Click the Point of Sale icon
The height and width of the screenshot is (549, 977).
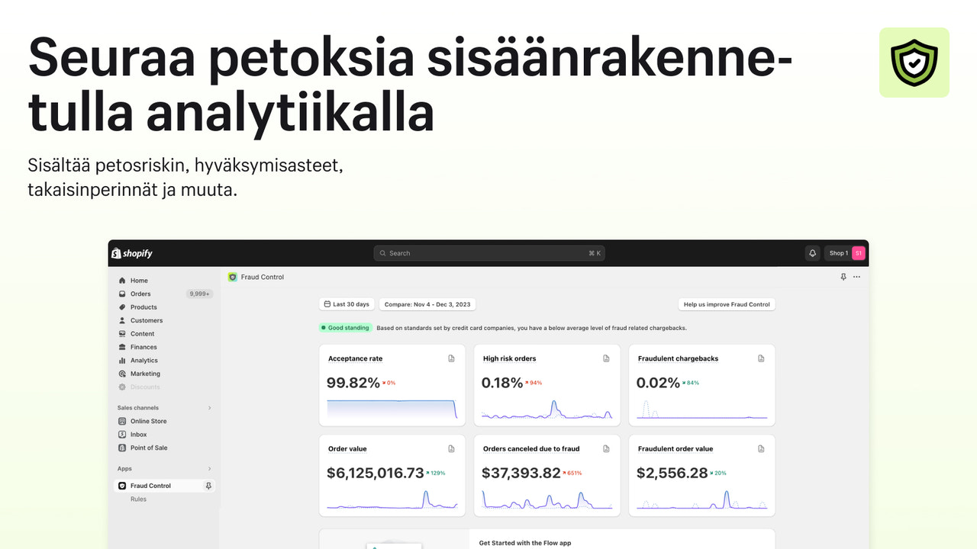pos(122,448)
